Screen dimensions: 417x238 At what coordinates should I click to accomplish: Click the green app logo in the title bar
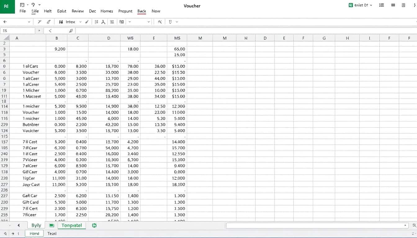point(7,7)
